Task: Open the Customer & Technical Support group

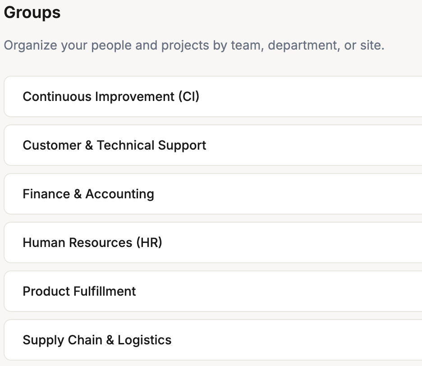Action: 115,145
